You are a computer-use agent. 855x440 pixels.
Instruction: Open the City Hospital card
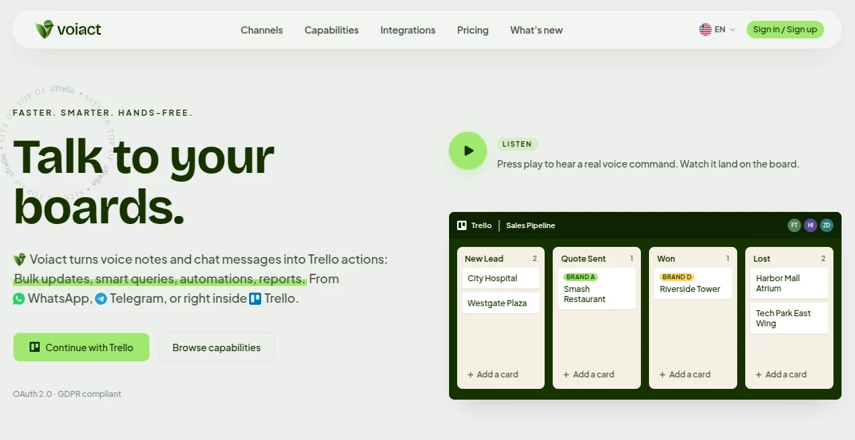point(501,279)
